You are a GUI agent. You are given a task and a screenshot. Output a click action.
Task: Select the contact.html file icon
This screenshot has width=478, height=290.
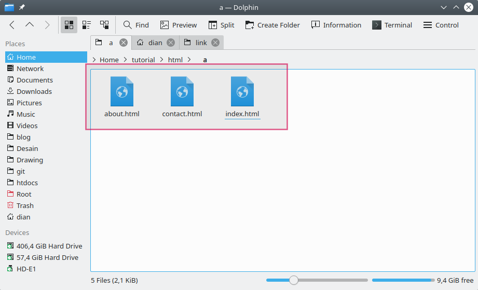coord(182,91)
